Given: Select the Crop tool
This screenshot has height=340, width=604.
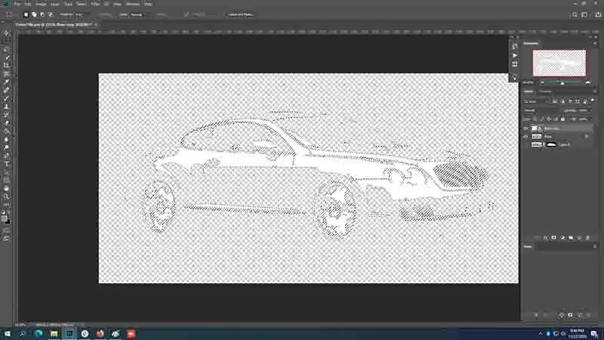Looking at the screenshot, I should tap(7, 66).
